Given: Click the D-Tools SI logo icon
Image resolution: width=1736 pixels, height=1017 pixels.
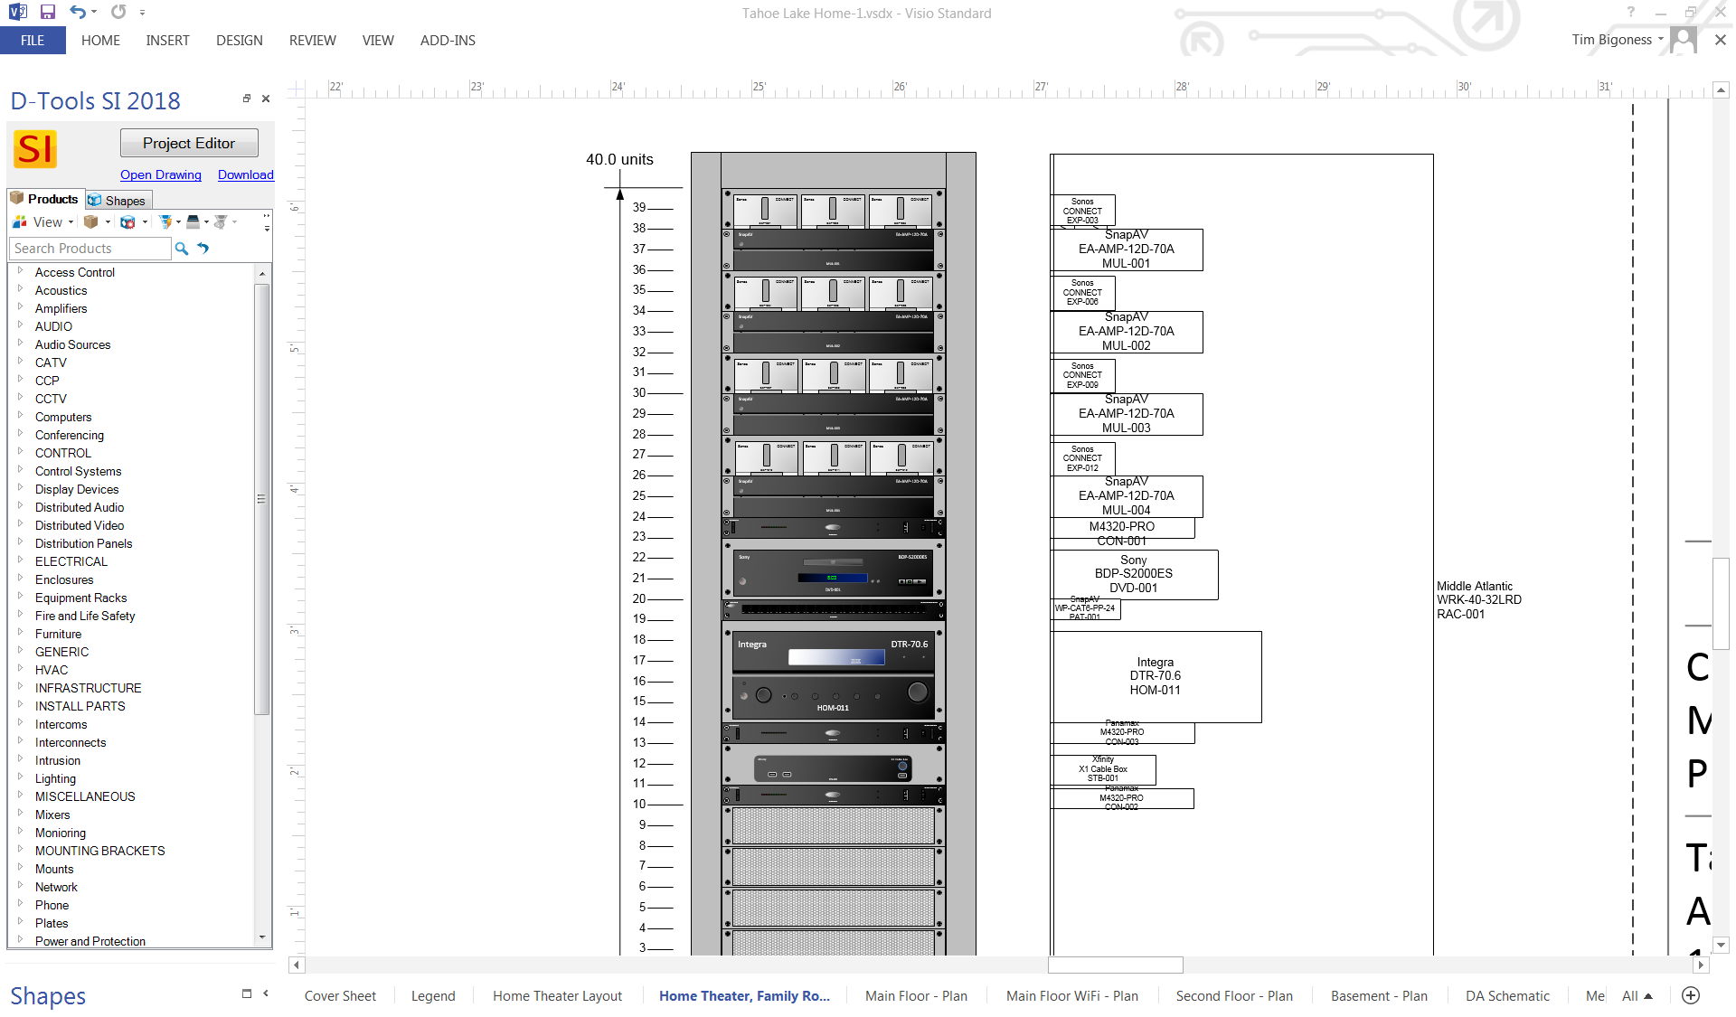Looking at the screenshot, I should pyautogui.click(x=35, y=148).
